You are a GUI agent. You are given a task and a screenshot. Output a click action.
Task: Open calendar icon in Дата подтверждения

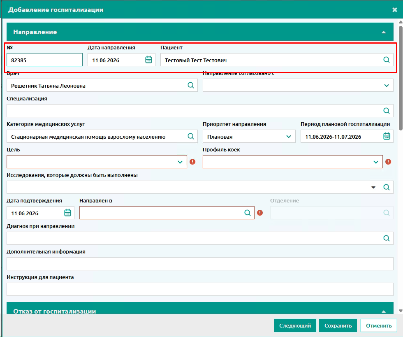point(67,212)
